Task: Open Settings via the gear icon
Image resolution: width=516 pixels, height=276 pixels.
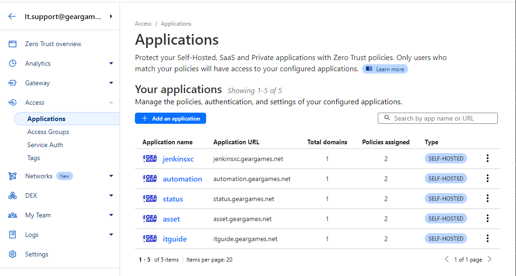Action: click(x=13, y=254)
